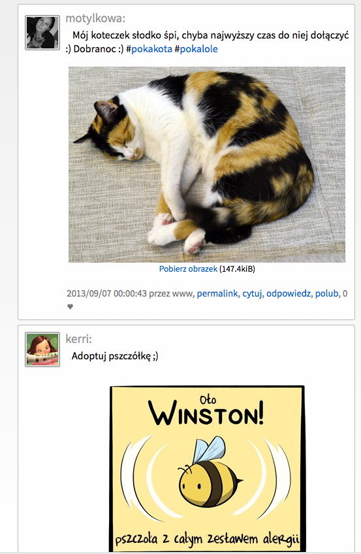361x554 pixels.
Task: Click kerri's profile avatar
Action: (x=42, y=349)
